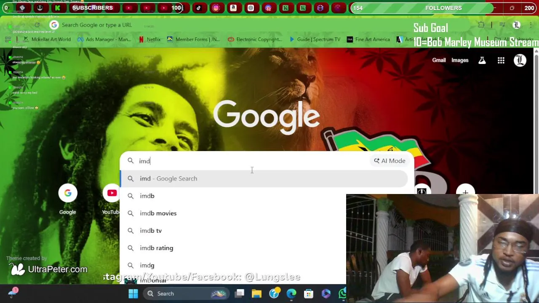This screenshot has height=303, width=539.
Task: Click the AI Mode button
Action: (390, 161)
